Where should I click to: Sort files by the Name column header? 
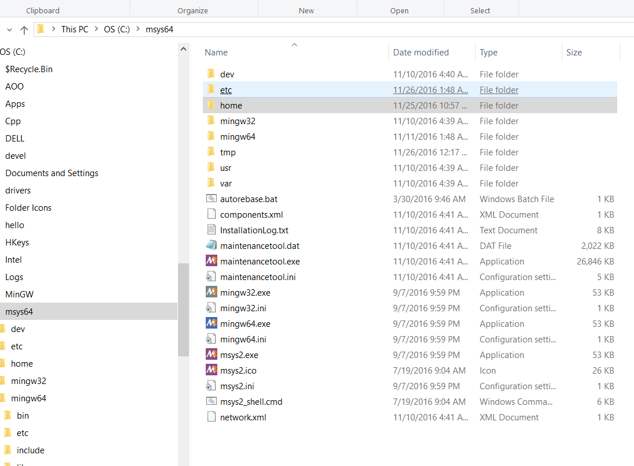pos(216,53)
